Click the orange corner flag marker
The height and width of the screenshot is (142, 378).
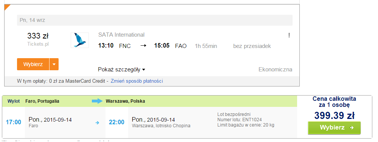pos(7,7)
